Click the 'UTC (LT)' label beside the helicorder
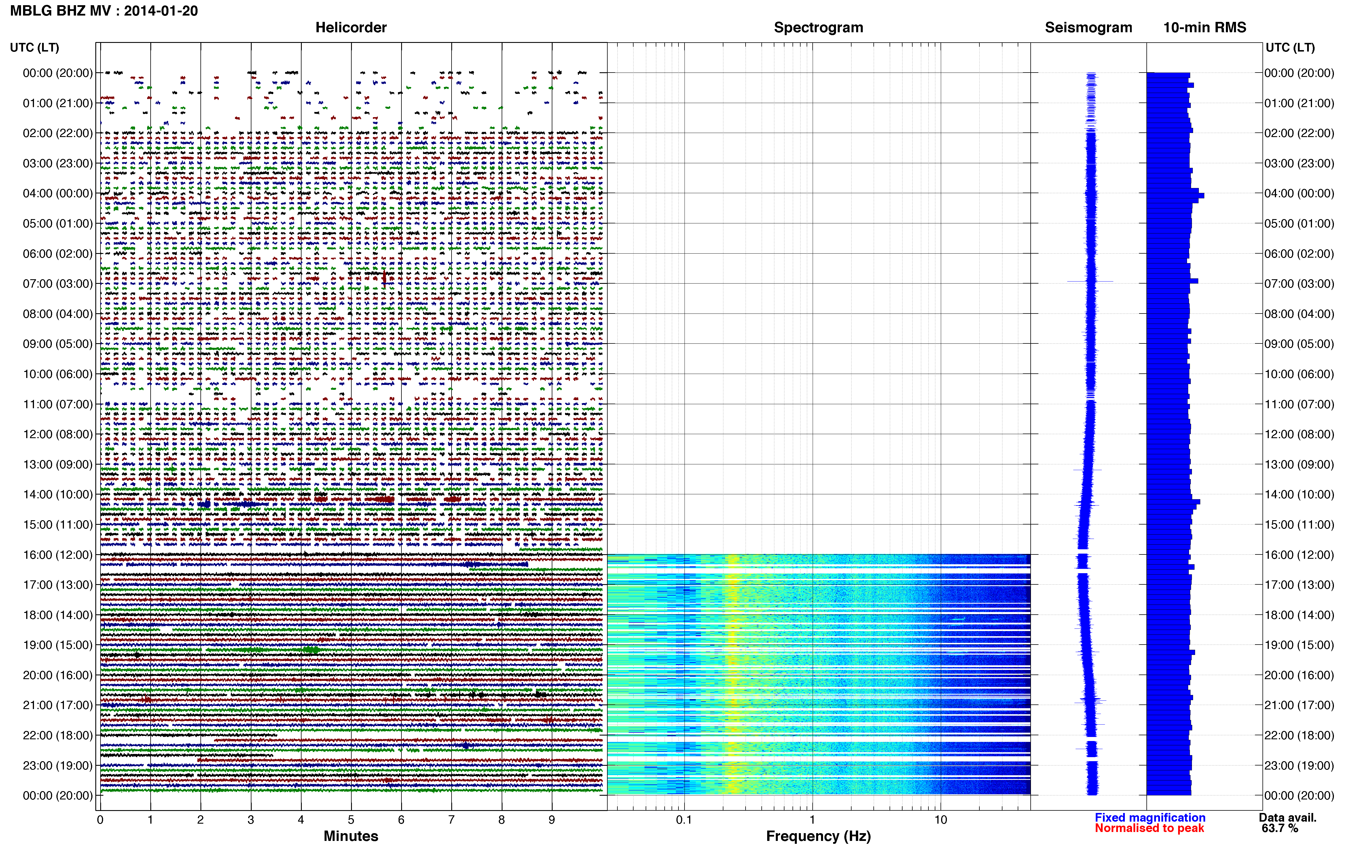The width and height of the screenshot is (1365, 853). click(35, 48)
